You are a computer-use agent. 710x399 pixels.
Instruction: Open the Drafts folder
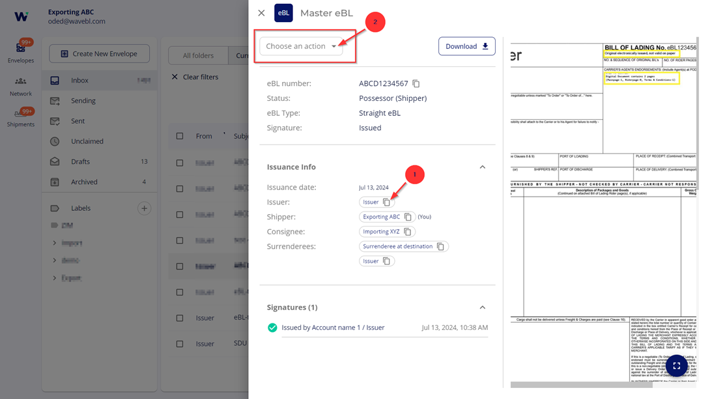pyautogui.click(x=81, y=161)
